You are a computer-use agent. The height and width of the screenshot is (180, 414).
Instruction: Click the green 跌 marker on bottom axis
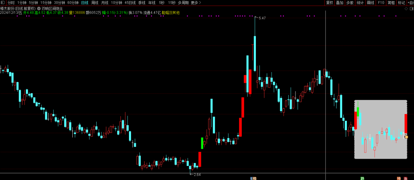pyautogui.click(x=362, y=178)
